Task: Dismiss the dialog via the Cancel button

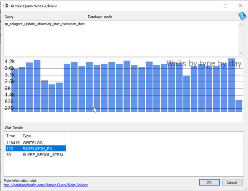Action: tap(232, 182)
